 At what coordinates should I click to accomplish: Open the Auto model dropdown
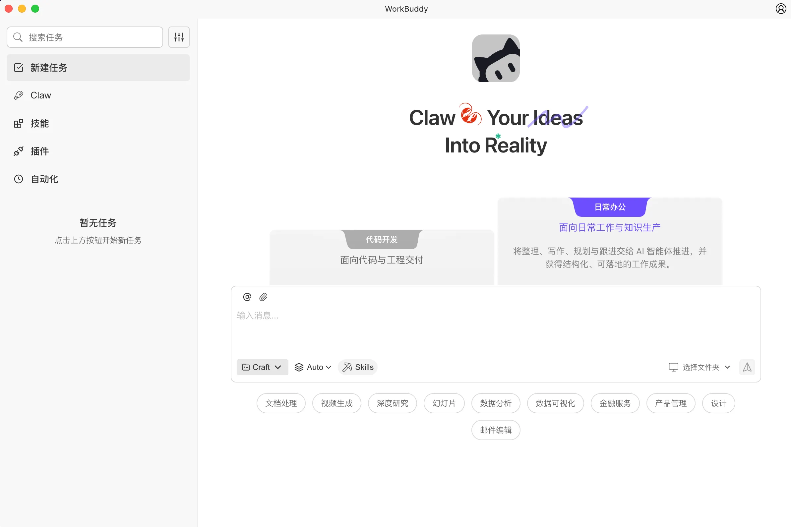click(313, 367)
